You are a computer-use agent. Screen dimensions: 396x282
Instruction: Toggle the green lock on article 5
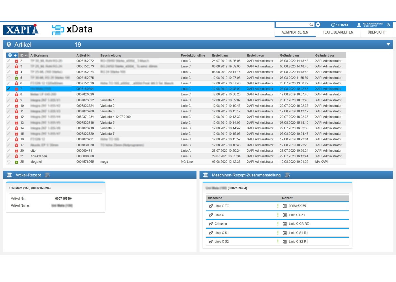click(x=16, y=78)
